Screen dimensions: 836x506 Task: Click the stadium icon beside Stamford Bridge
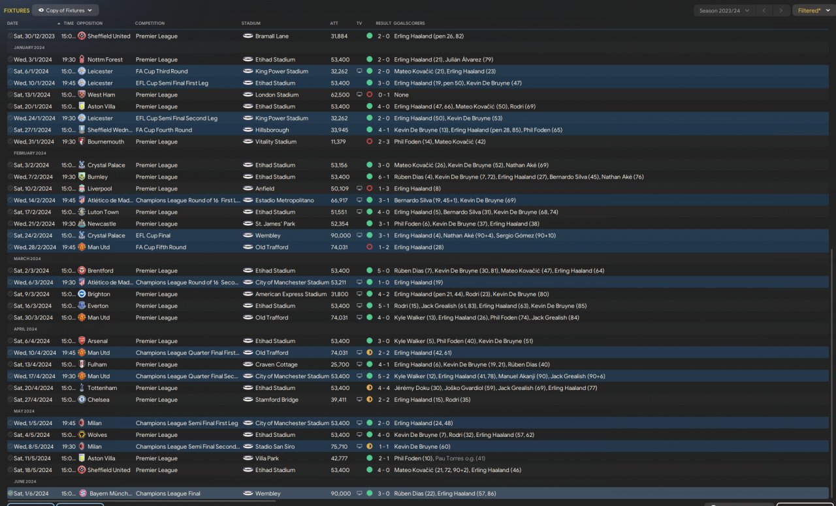(248, 400)
